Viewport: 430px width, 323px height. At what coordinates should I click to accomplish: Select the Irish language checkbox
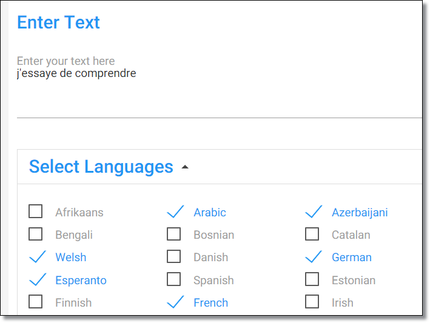[x=312, y=302]
